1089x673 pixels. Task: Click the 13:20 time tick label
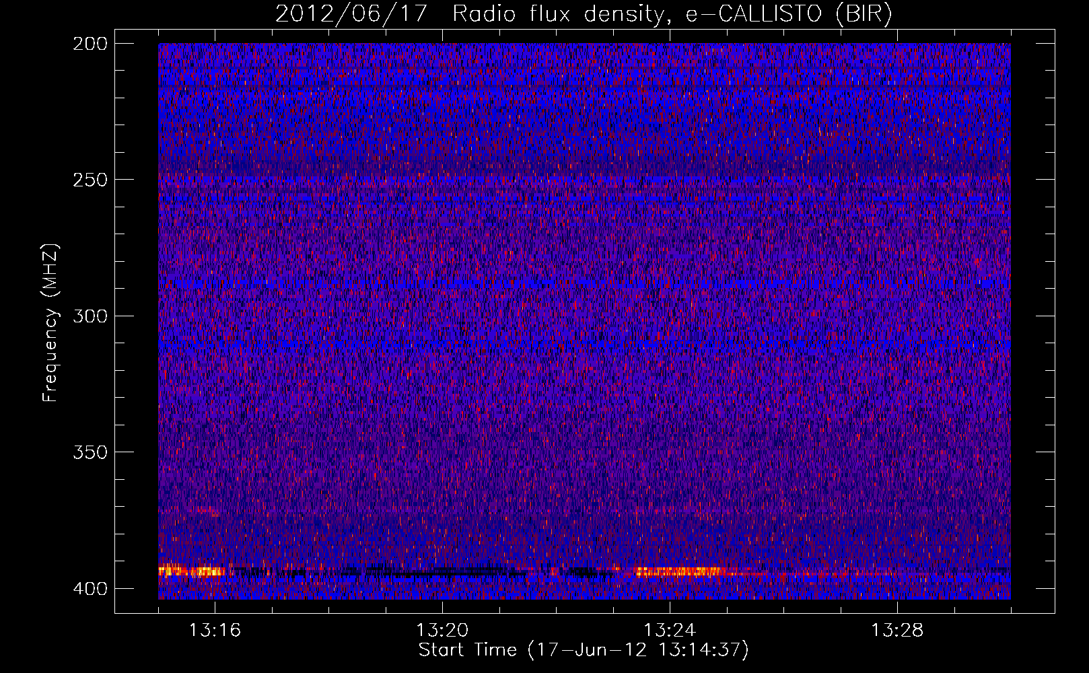click(x=442, y=631)
